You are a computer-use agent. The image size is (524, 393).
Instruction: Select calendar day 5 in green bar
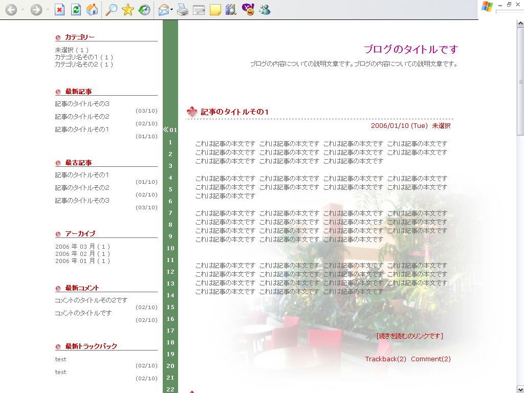coord(170,189)
